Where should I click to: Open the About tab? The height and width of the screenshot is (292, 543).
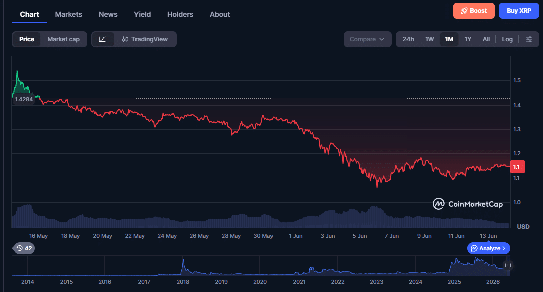220,14
